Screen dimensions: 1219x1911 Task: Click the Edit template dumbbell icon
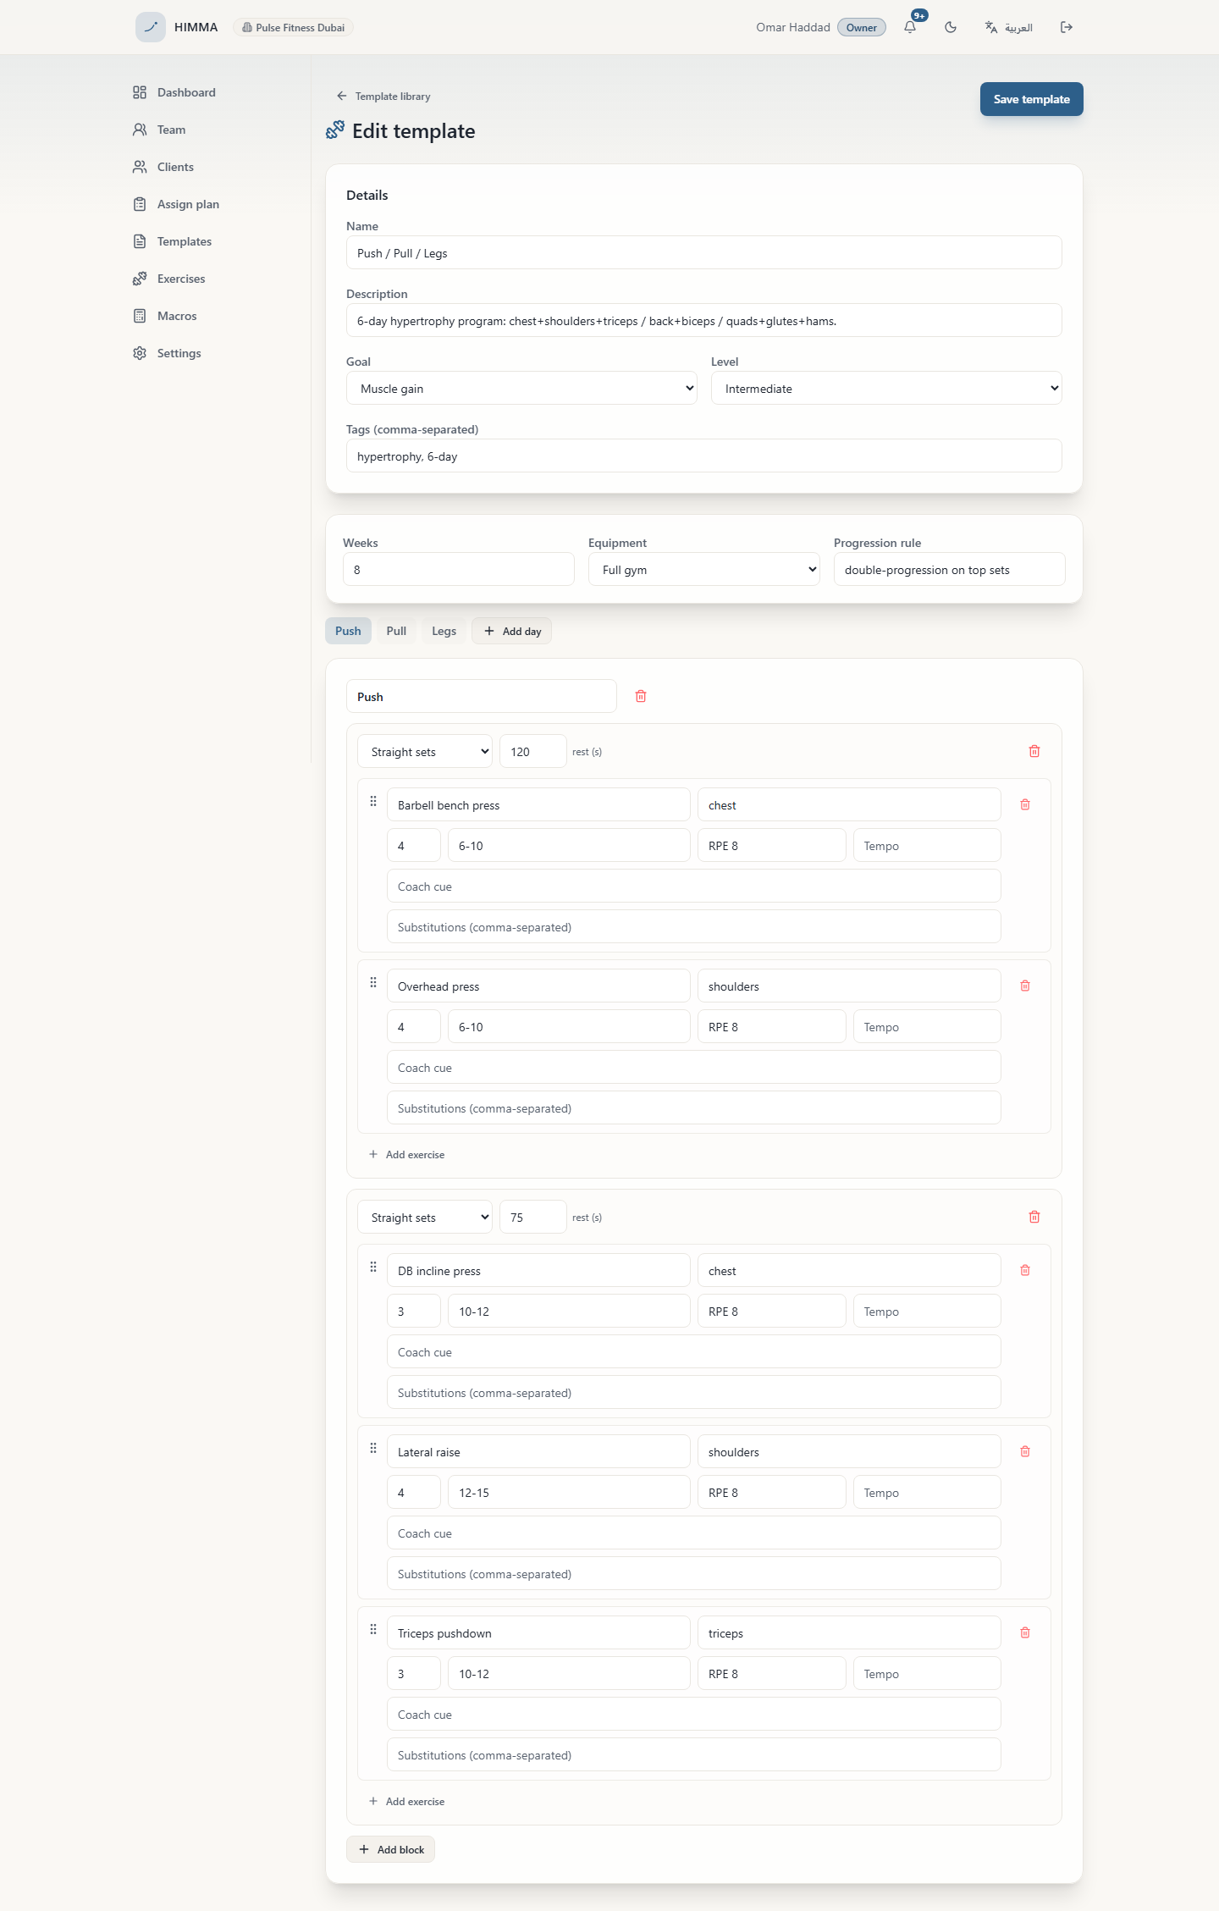tap(335, 130)
